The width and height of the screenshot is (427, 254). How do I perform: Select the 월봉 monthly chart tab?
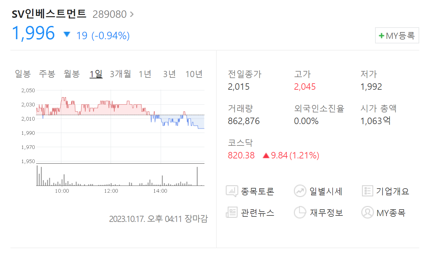point(71,74)
